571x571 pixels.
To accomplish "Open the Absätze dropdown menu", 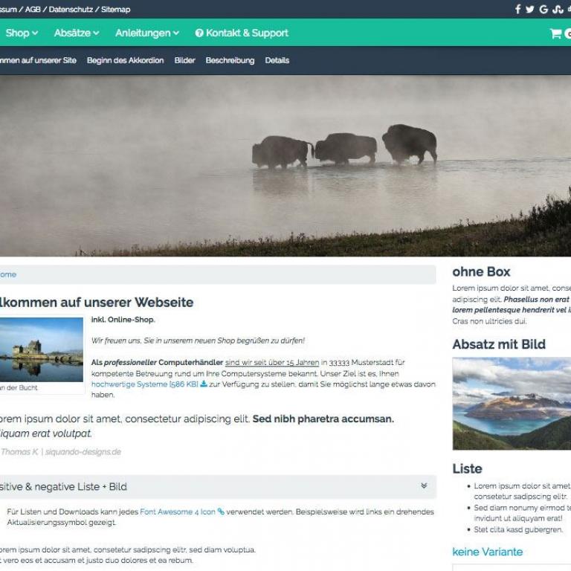I will (77, 33).
